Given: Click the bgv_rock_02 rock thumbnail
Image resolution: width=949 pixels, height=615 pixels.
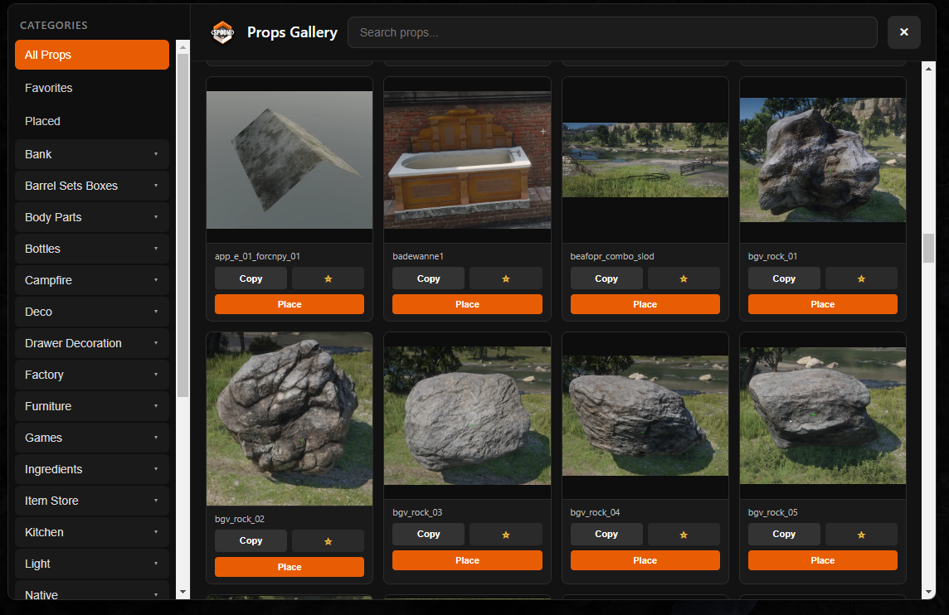Looking at the screenshot, I should point(290,419).
